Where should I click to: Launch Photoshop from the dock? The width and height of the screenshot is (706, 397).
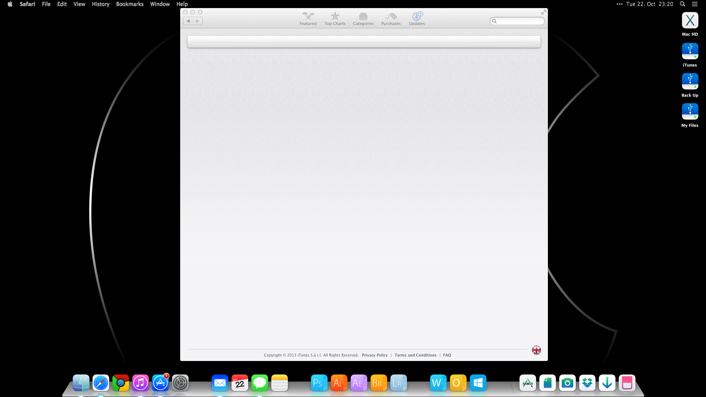pyautogui.click(x=319, y=383)
